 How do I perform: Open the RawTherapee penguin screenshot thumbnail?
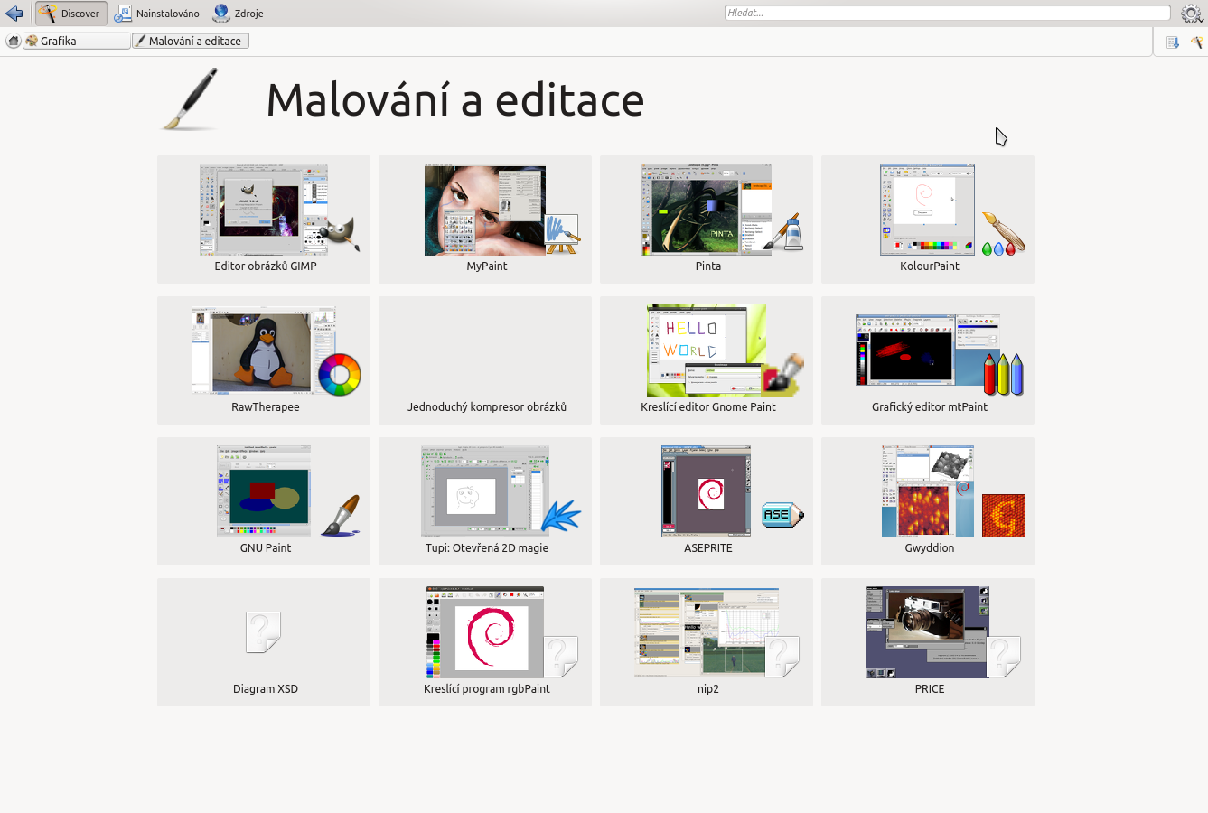[x=264, y=350]
